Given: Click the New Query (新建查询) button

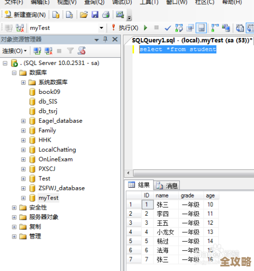Looking at the screenshot, I should pos(25,15).
